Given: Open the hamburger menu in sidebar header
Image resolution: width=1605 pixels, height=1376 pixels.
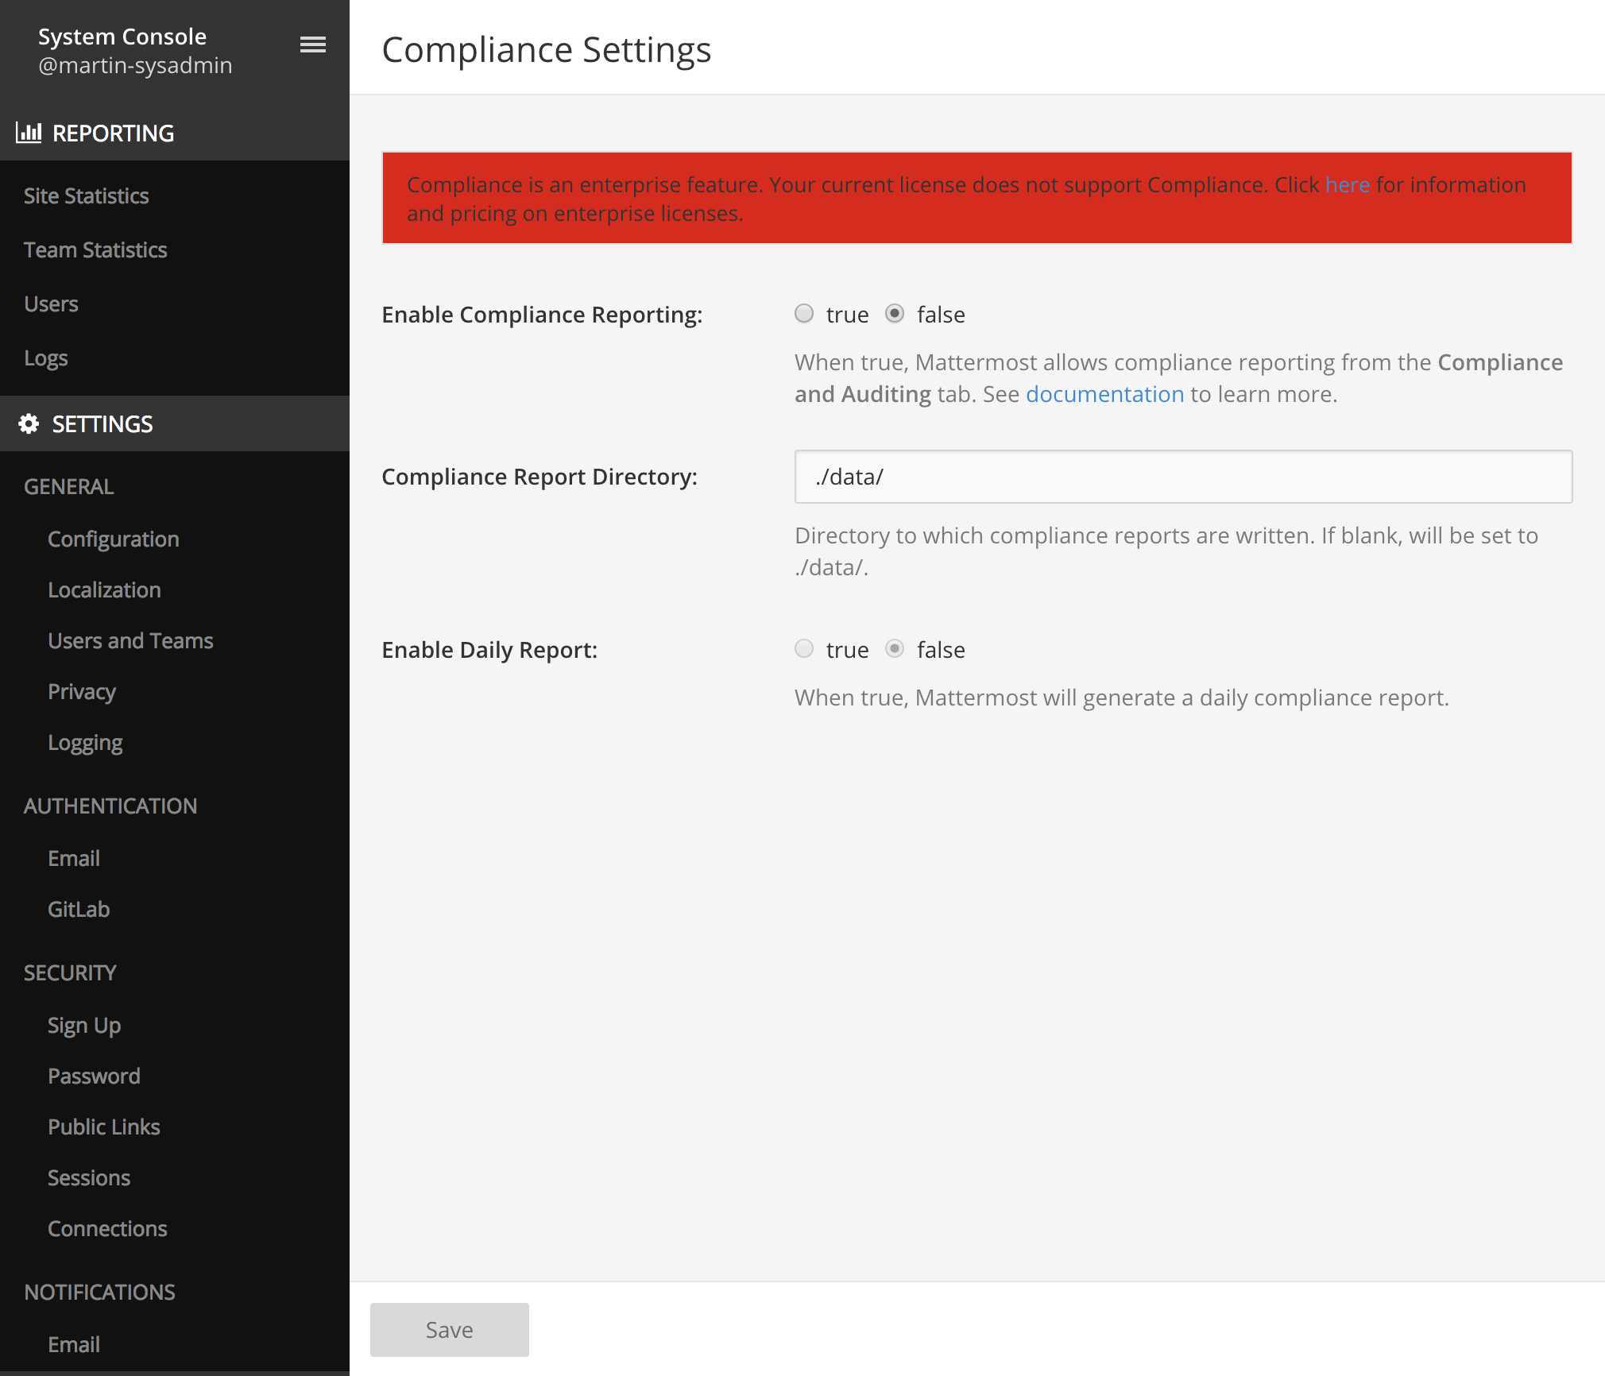Looking at the screenshot, I should [x=312, y=44].
